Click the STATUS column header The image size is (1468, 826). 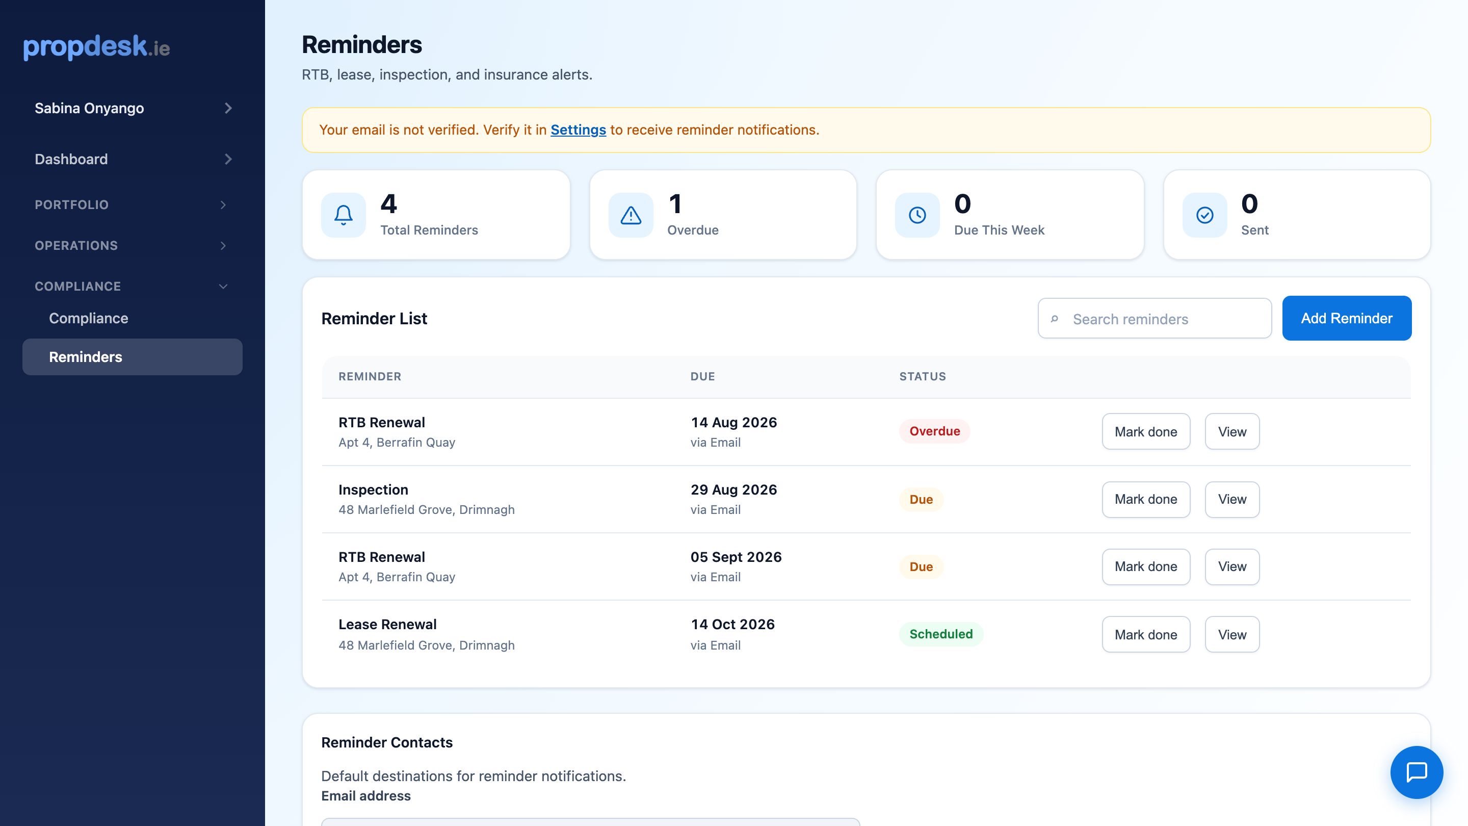923,377
